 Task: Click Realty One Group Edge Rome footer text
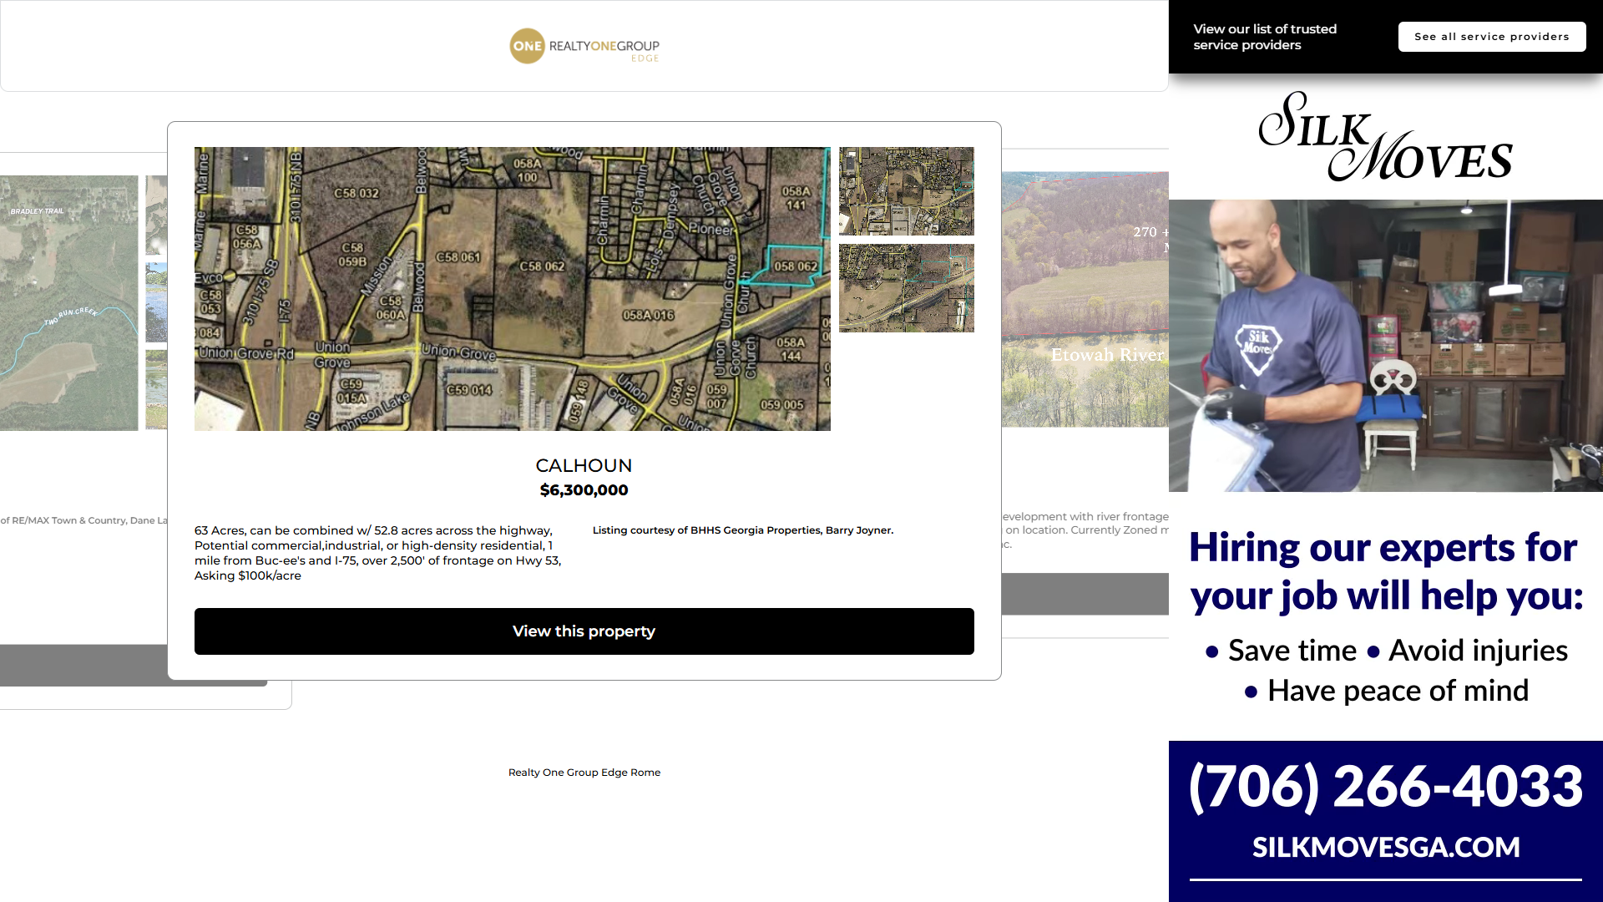click(x=584, y=773)
